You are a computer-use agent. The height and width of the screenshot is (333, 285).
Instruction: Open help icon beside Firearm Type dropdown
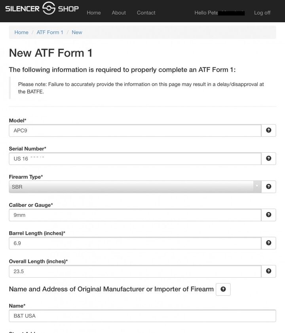click(x=268, y=187)
